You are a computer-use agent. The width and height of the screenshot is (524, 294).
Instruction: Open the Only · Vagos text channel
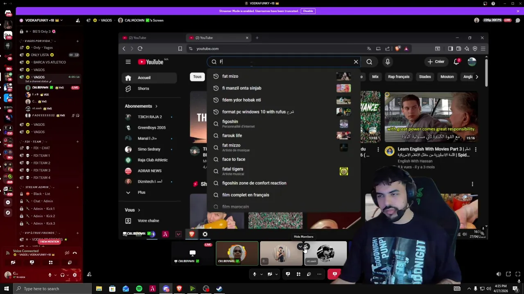click(49, 48)
